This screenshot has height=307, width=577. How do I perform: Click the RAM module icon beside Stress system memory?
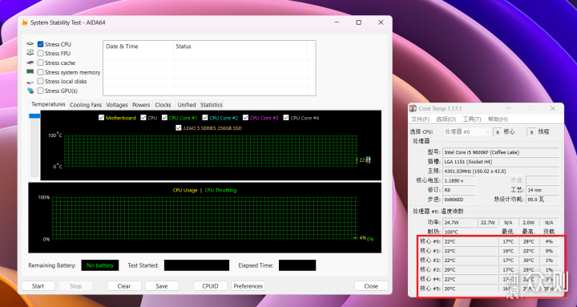click(30, 72)
